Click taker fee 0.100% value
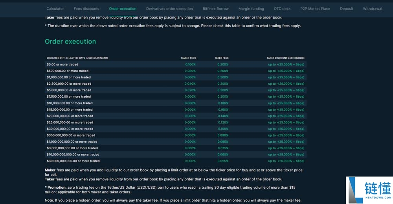The height and width of the screenshot is (204, 393). pyautogui.click(x=223, y=129)
